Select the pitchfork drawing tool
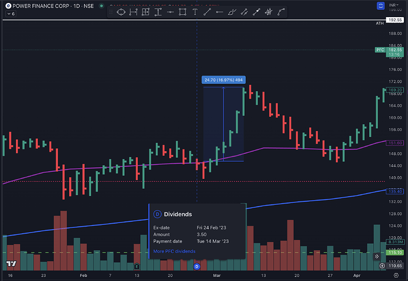408x281 pixels. (268, 12)
